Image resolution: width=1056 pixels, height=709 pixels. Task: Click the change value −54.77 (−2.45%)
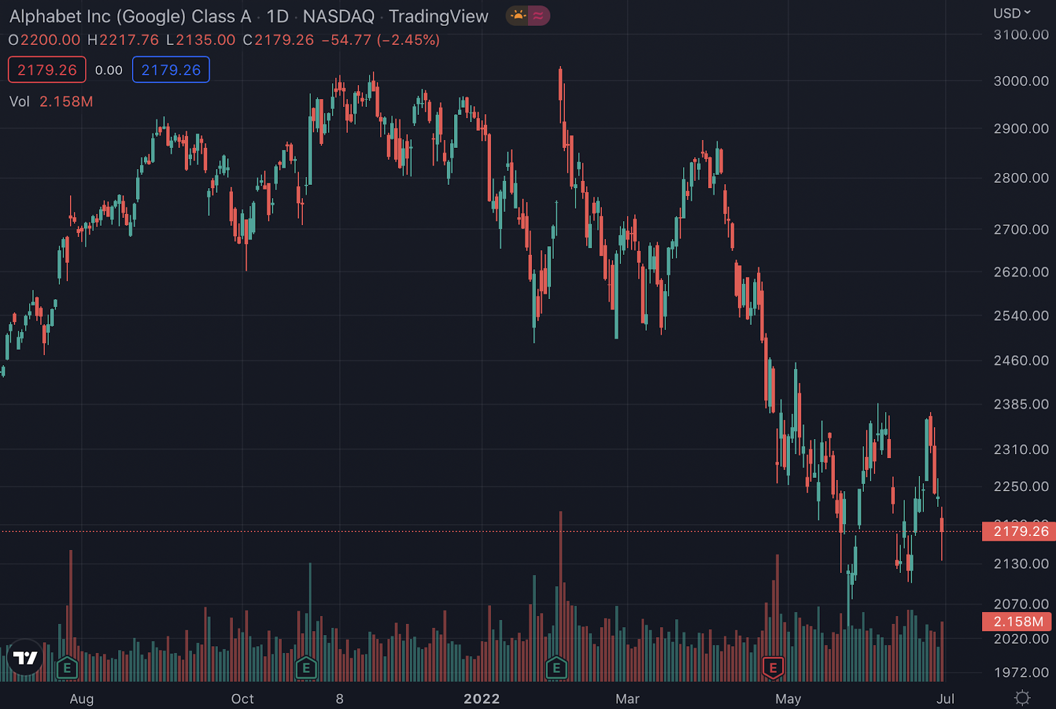tap(381, 40)
